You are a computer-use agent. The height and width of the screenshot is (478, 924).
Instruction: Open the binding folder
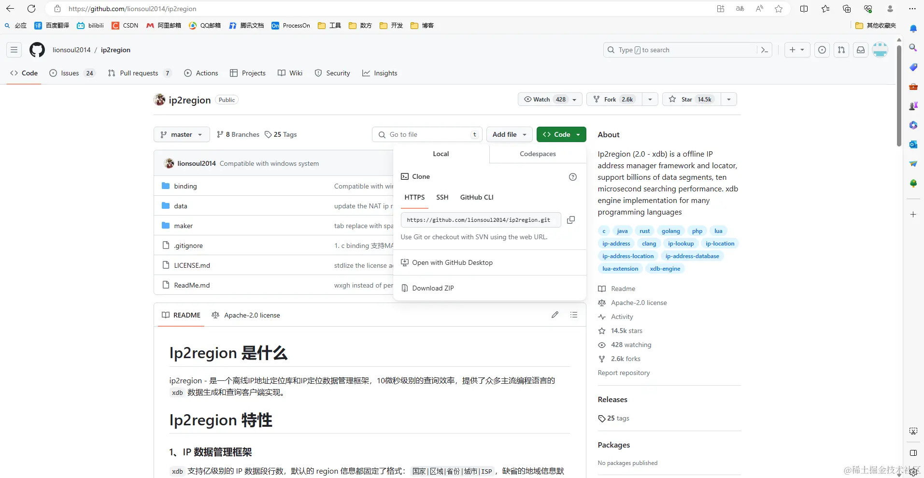coord(185,186)
